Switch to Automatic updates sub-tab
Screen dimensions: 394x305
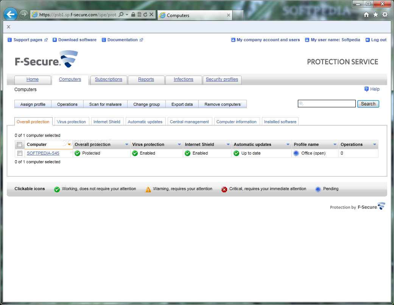tap(145, 122)
